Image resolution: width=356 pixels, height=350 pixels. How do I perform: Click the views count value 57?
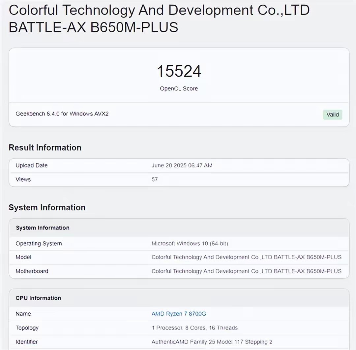pos(155,179)
